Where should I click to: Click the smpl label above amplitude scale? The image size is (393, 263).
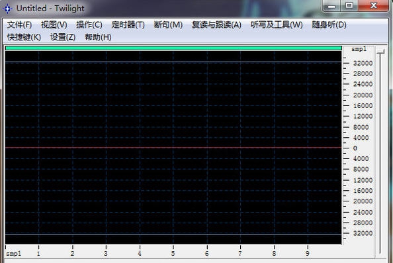tap(359, 49)
